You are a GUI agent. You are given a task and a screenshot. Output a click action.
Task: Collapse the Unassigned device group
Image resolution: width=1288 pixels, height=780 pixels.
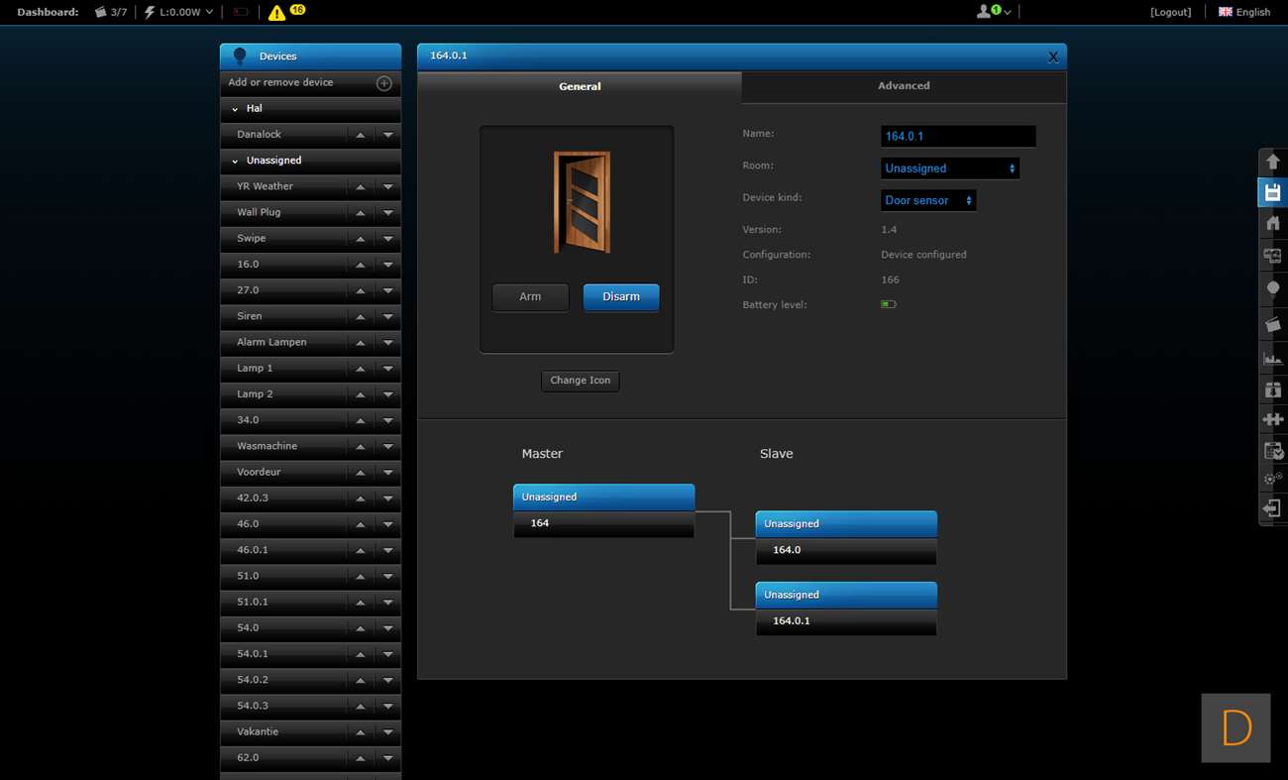click(x=235, y=161)
